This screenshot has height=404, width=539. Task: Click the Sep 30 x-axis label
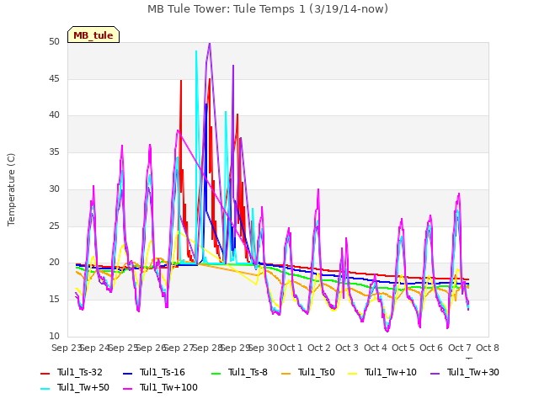(x=264, y=348)
